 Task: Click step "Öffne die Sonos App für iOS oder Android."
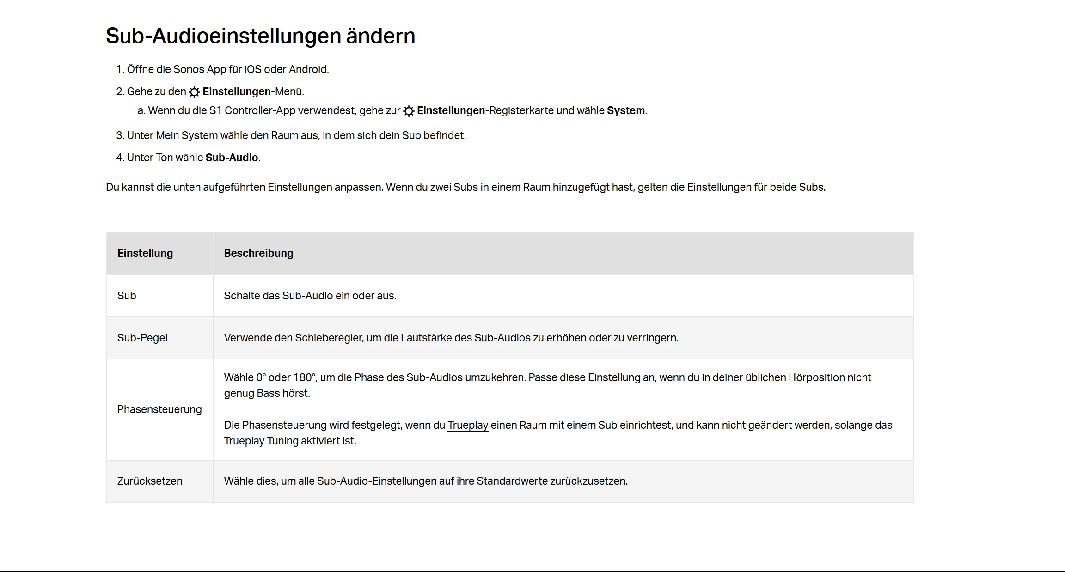click(x=228, y=69)
